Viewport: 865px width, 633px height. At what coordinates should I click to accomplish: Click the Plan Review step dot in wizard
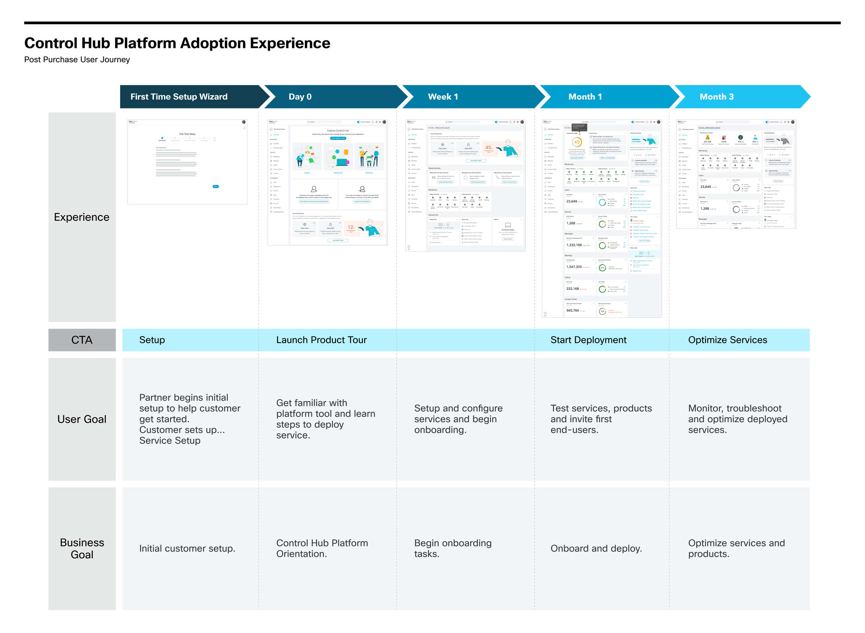coord(162,138)
